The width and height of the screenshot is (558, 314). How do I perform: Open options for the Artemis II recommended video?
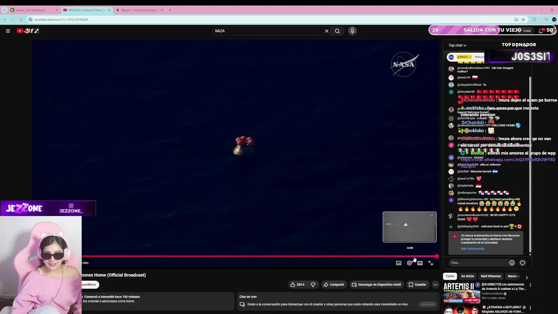pos(530,285)
